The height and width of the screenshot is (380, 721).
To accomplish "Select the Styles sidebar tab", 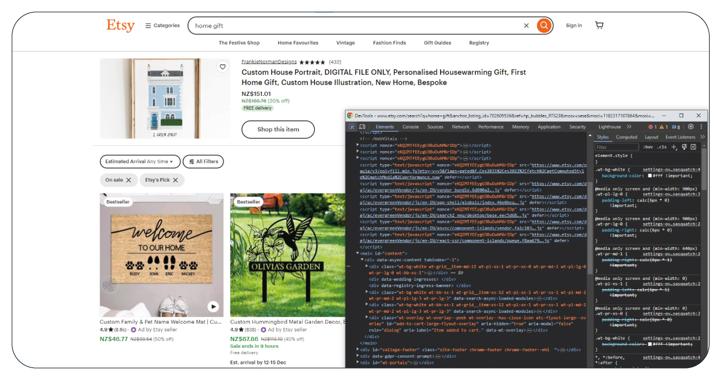I will [x=602, y=137].
